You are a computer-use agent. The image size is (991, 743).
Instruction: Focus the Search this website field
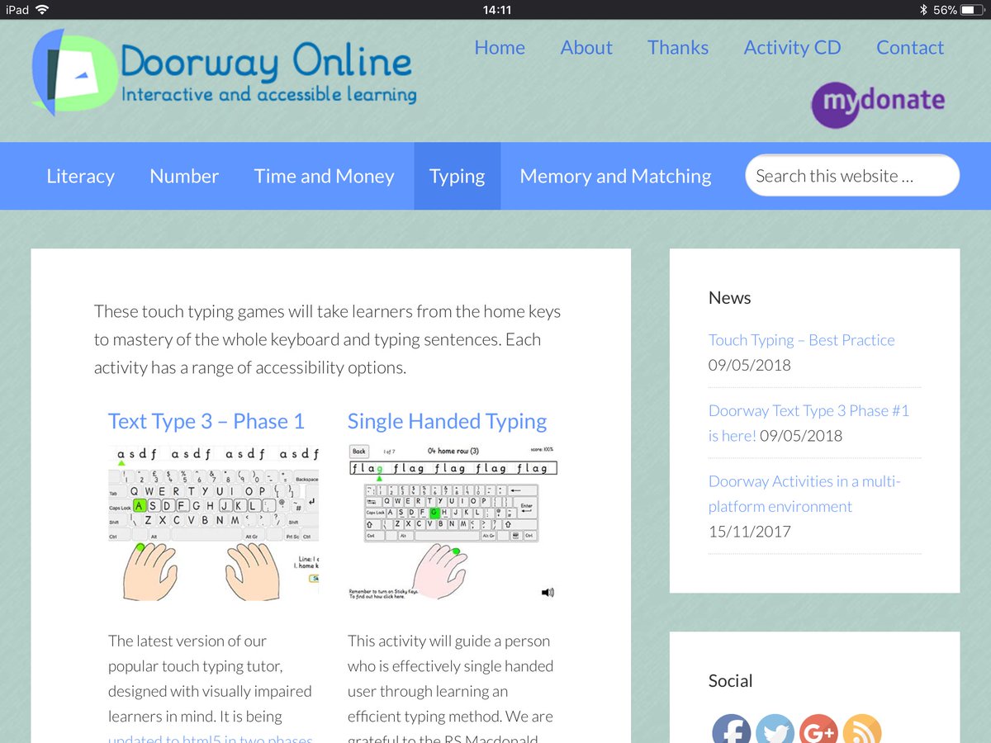point(852,175)
